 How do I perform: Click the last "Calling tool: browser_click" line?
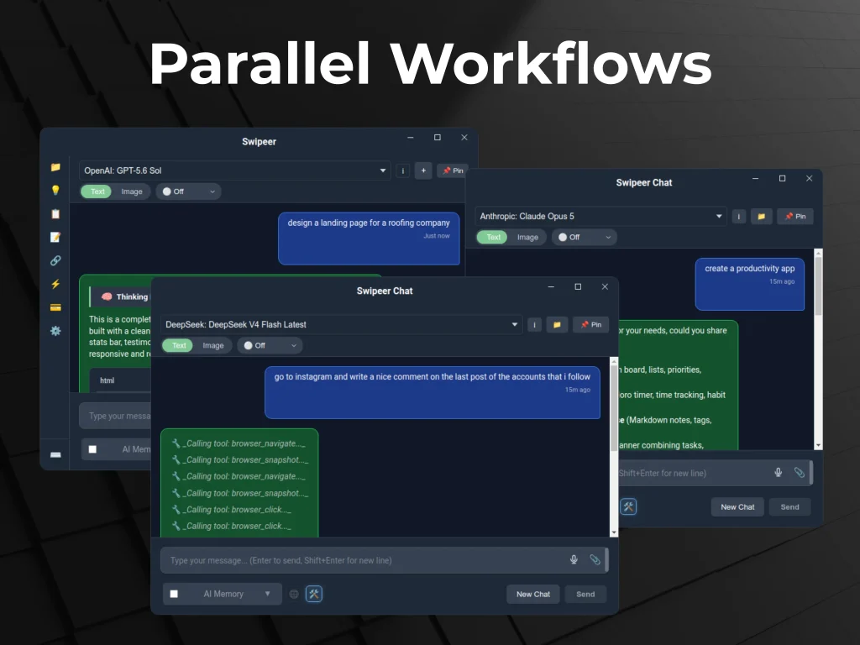[232, 526]
